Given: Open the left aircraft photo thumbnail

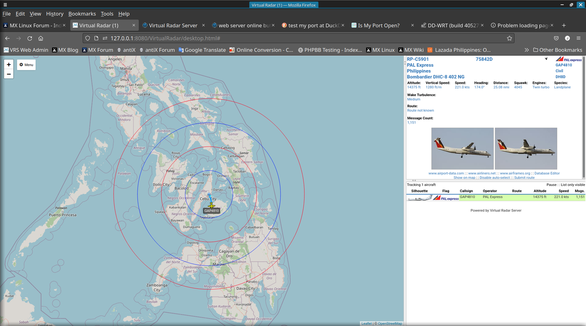Looking at the screenshot, I should 462,149.
